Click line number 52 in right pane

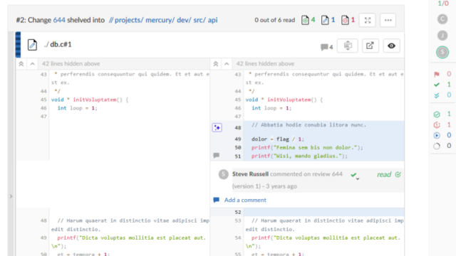click(237, 212)
